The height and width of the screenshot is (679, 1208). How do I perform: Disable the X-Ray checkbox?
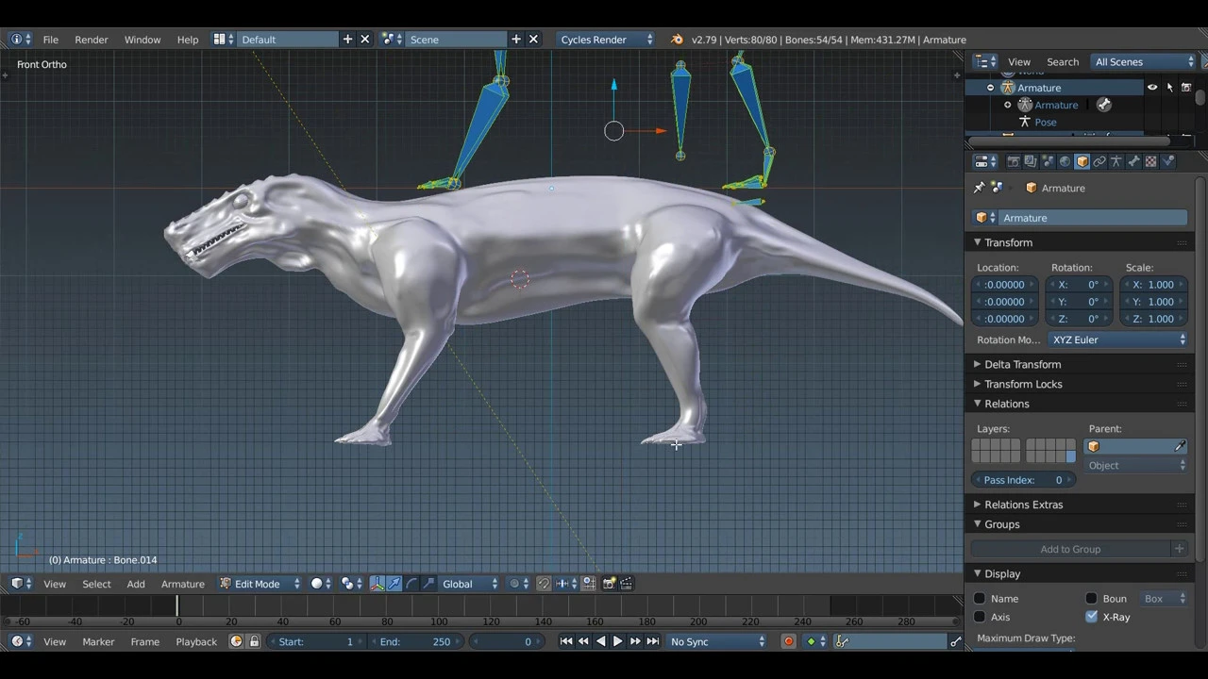(x=1092, y=617)
